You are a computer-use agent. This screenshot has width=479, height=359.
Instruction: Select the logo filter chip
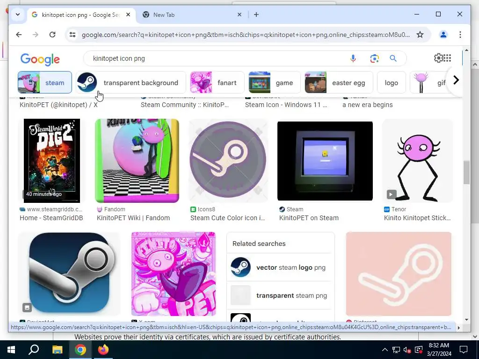tap(392, 82)
